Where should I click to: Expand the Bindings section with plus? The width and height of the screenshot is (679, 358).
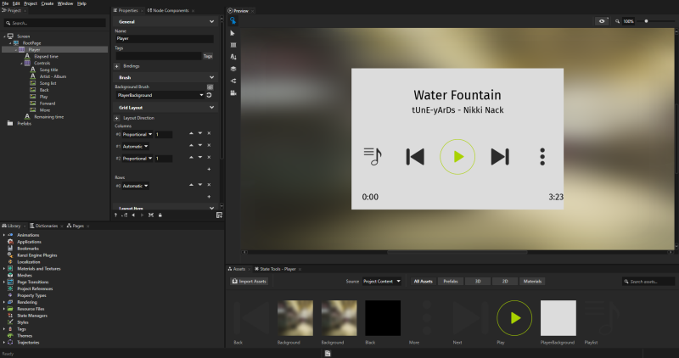pyautogui.click(x=118, y=65)
